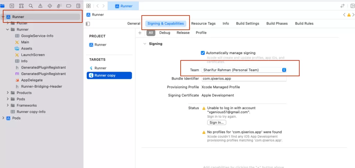
Task: Go back with the left arrow
Action: tap(97, 6)
